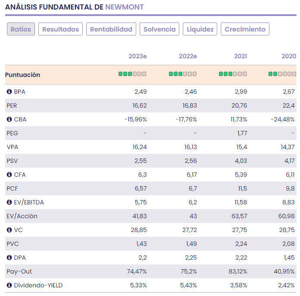The image size is (300, 296).
Task: Click the info icon next to Dividendo-YIELD
Action: click(x=9, y=285)
